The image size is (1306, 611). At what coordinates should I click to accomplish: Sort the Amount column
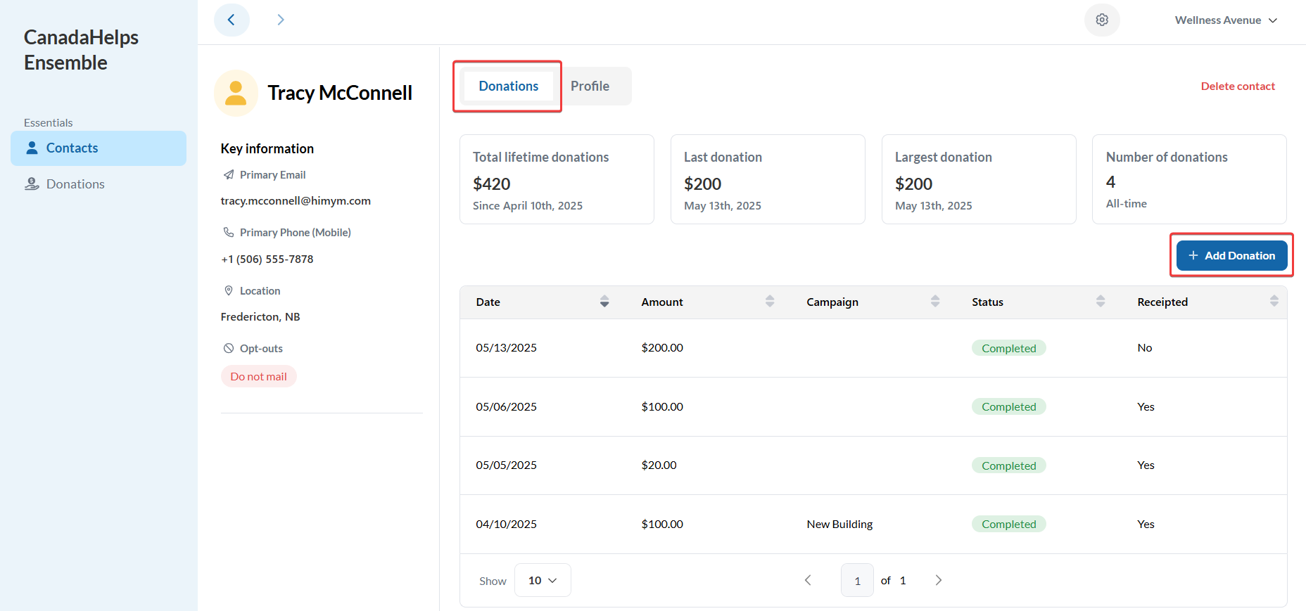pyautogui.click(x=770, y=302)
